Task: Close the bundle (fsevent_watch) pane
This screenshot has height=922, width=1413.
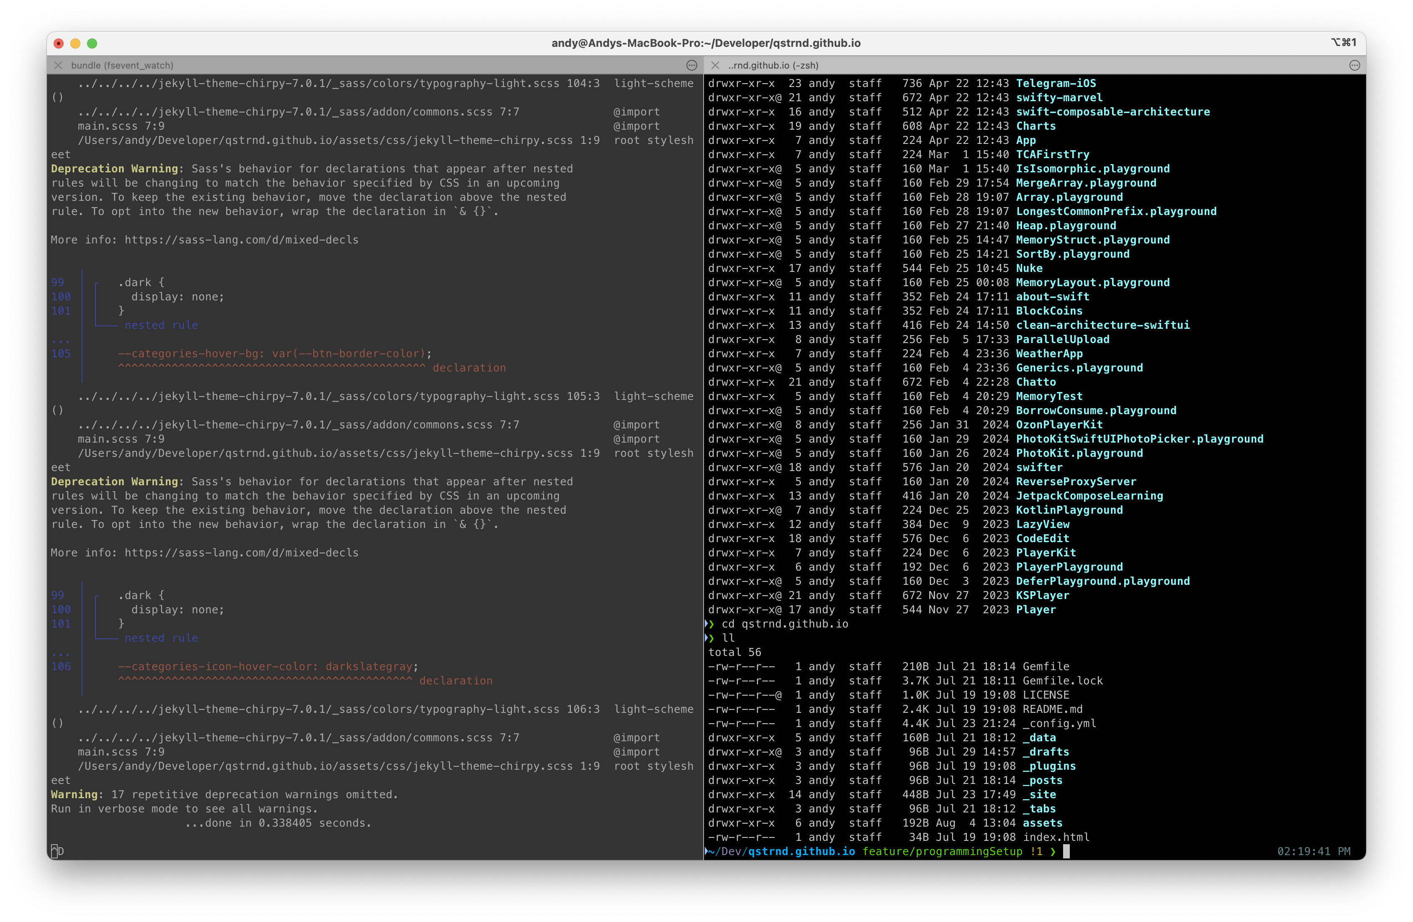Action: pyautogui.click(x=58, y=65)
